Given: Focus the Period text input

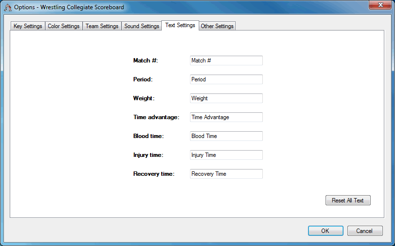Looking at the screenshot, I should pyautogui.click(x=226, y=79).
